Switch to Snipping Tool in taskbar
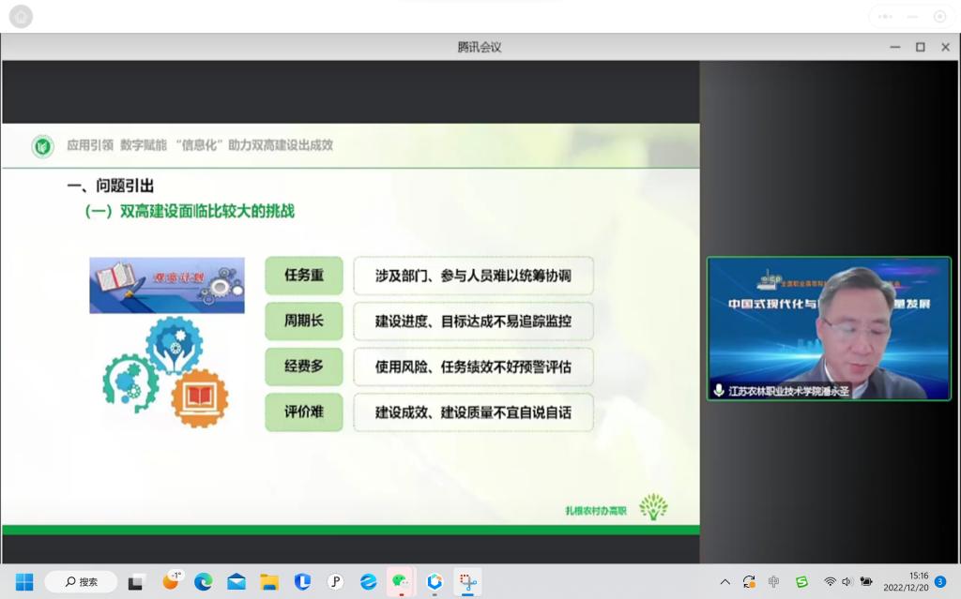The width and height of the screenshot is (961, 599). tap(466, 582)
